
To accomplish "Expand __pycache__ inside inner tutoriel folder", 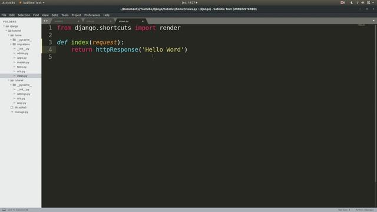I will (x=11, y=85).
